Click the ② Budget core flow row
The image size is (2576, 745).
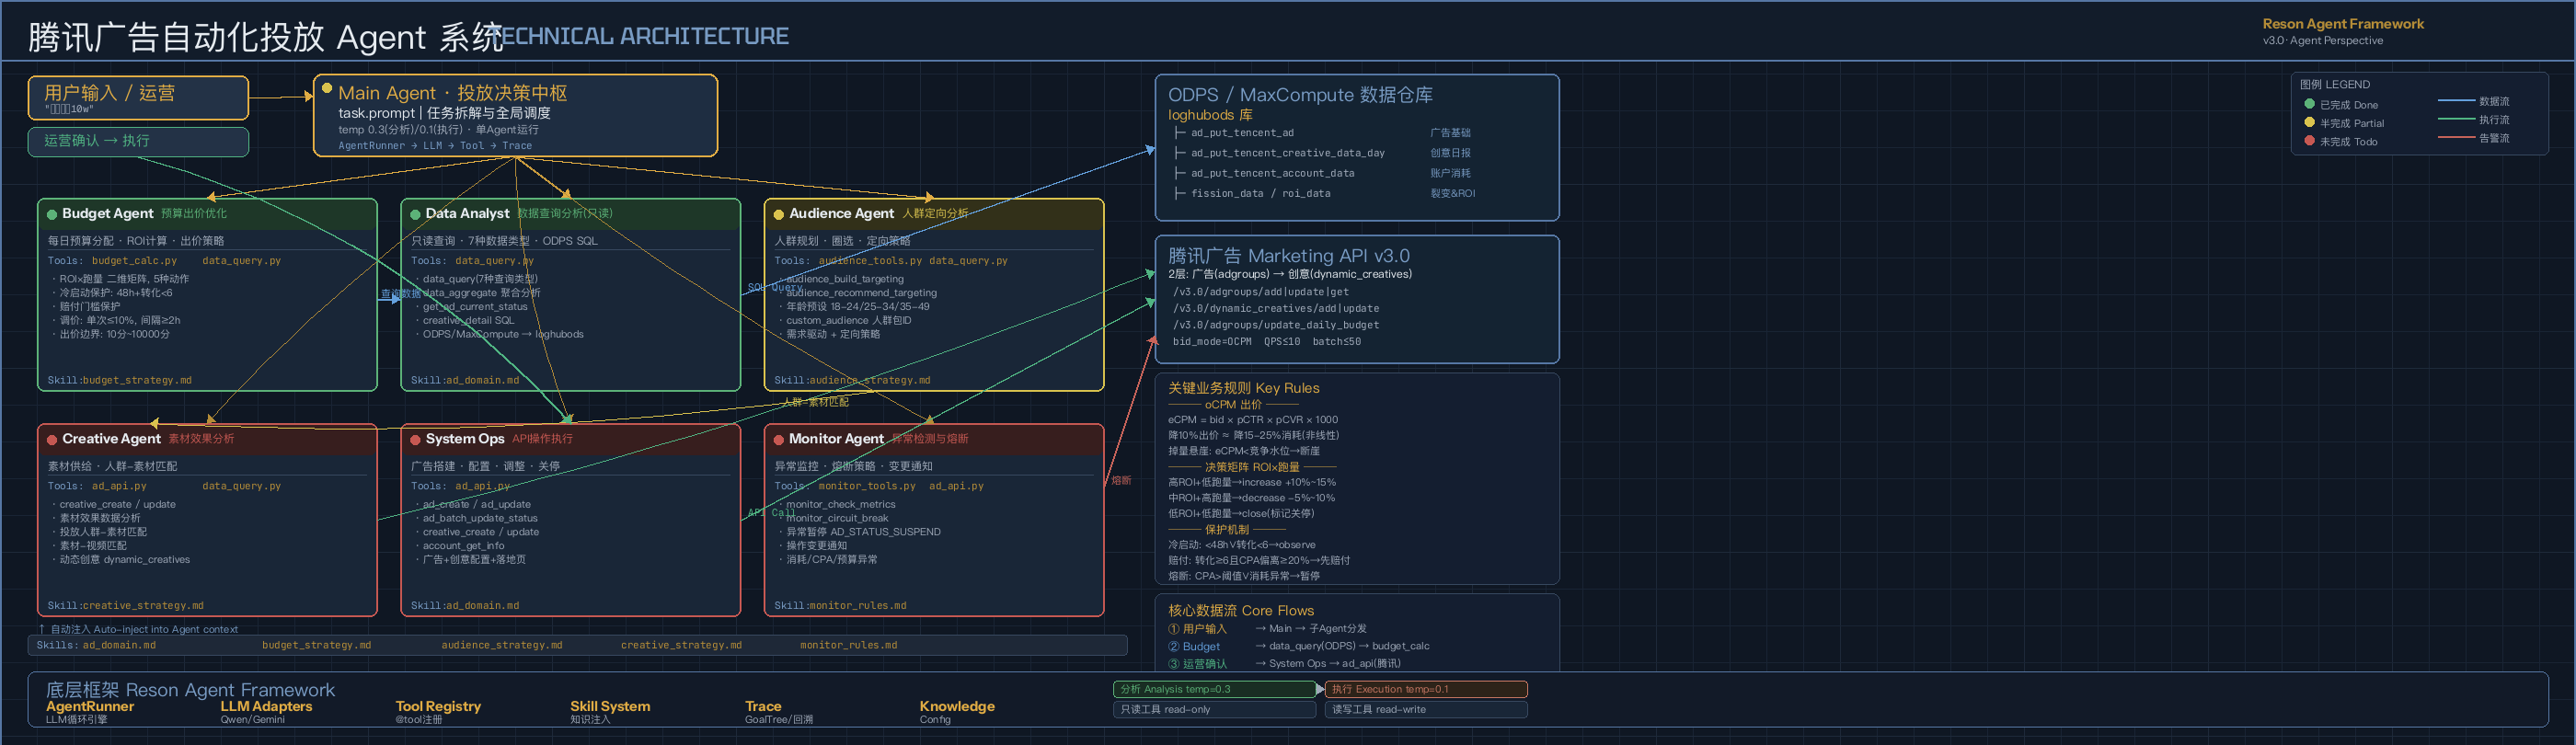point(1299,647)
